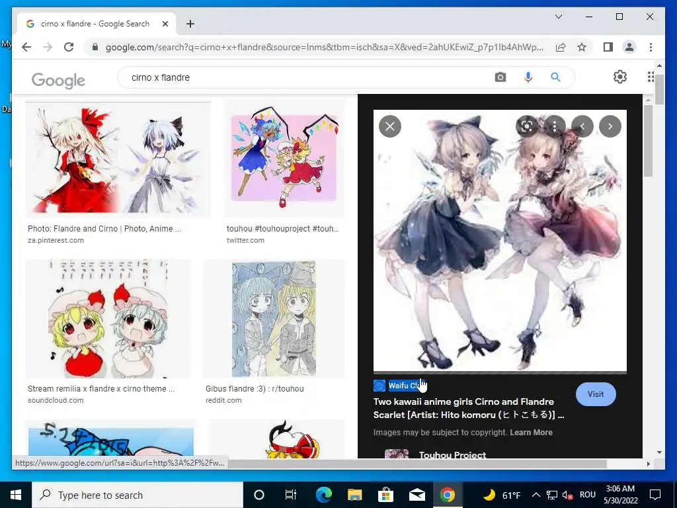Click soundcloud.com source text
Screen dimensions: 677x508
tap(56, 400)
